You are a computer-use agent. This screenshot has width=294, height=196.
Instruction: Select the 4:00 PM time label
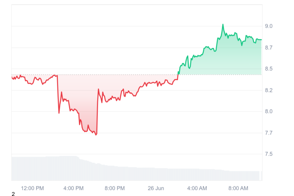(73, 188)
